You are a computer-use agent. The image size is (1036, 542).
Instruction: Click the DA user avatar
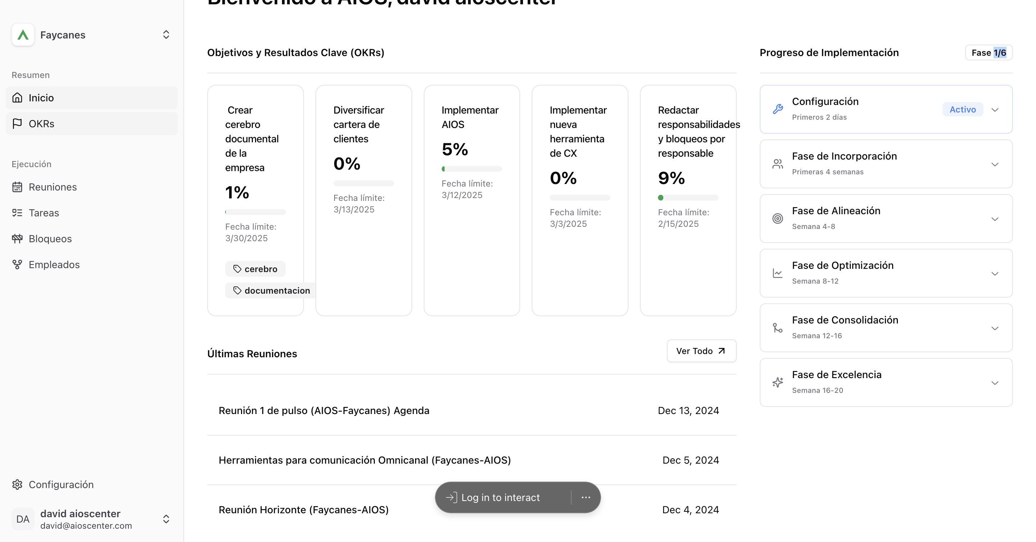(23, 519)
